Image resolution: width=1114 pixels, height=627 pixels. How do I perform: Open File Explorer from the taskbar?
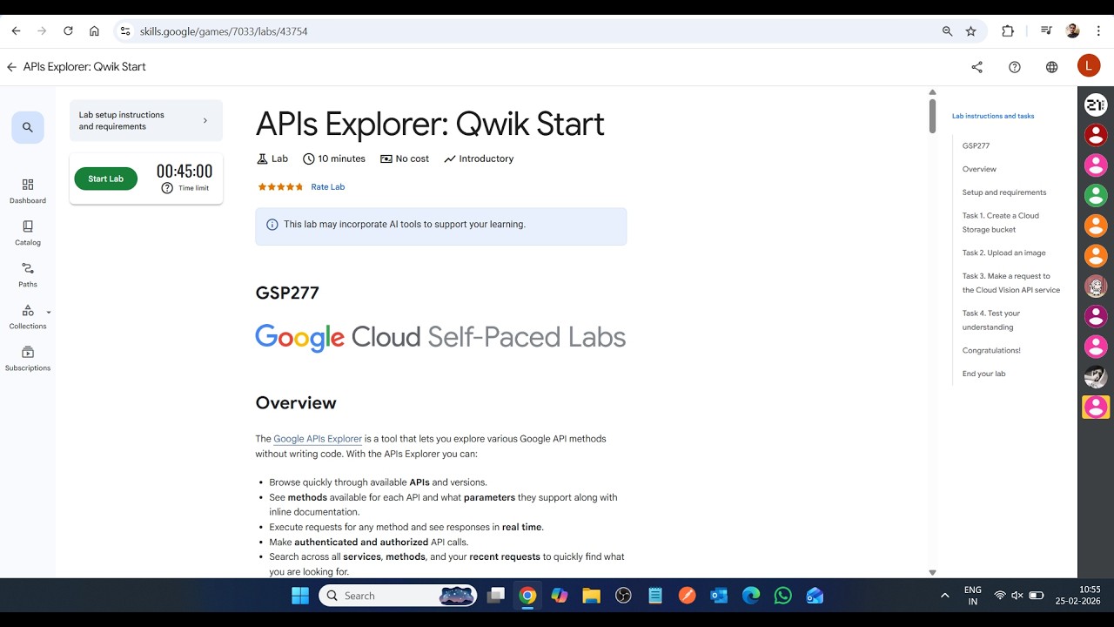591,596
